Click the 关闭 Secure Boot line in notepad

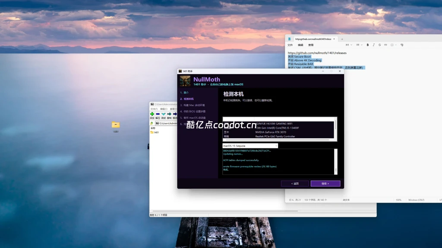tap(300, 56)
